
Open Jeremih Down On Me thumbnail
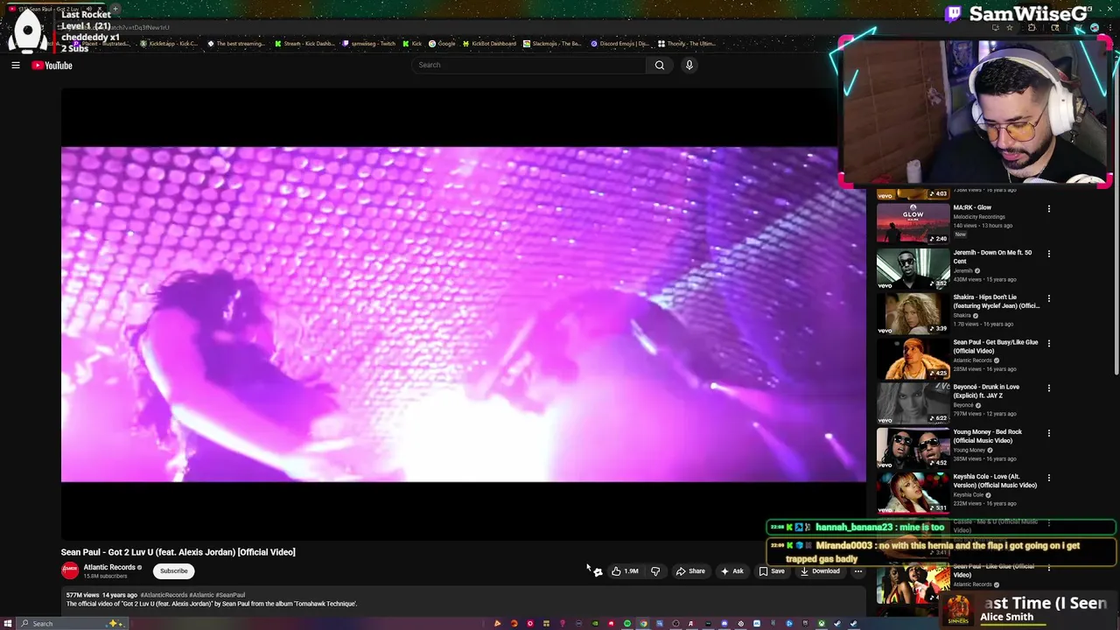click(x=913, y=268)
